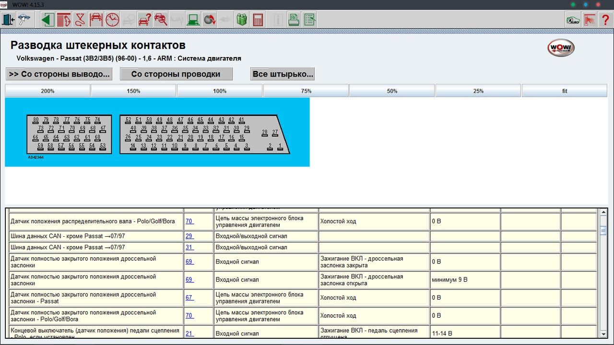Set diagram zoom to 150%
The width and height of the screenshot is (614, 345).
tap(134, 91)
